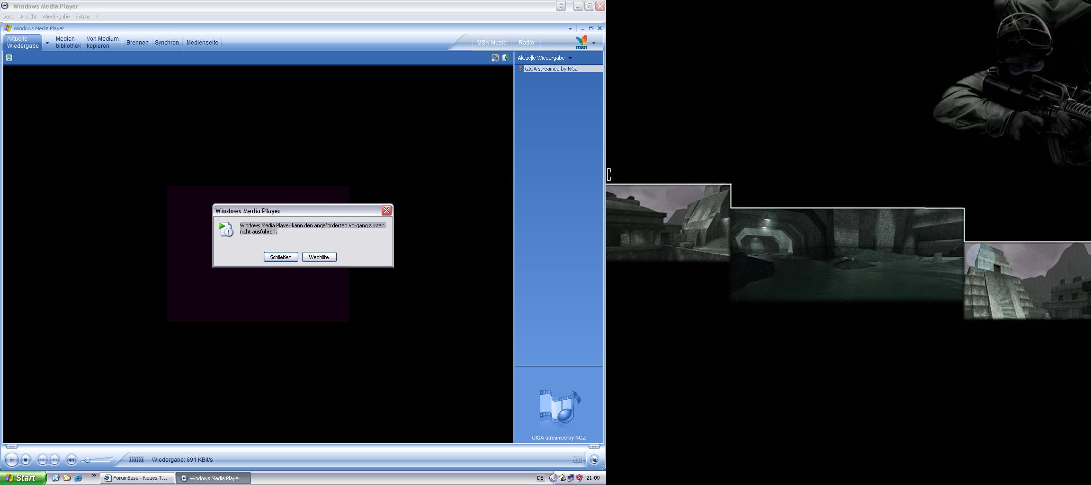Image resolution: width=1091 pixels, height=485 pixels.
Task: Click the green playlist icon above the video
Action: 9,58
